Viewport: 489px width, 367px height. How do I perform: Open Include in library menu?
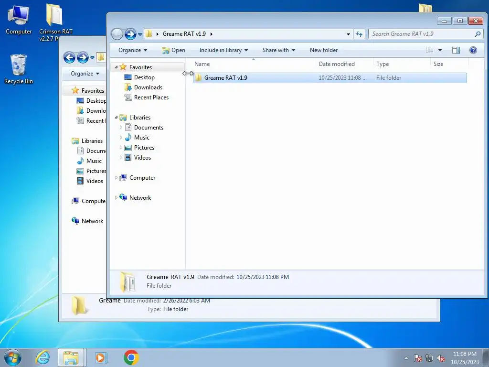pos(223,50)
